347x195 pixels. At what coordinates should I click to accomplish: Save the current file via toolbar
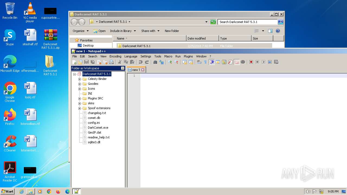86,62
